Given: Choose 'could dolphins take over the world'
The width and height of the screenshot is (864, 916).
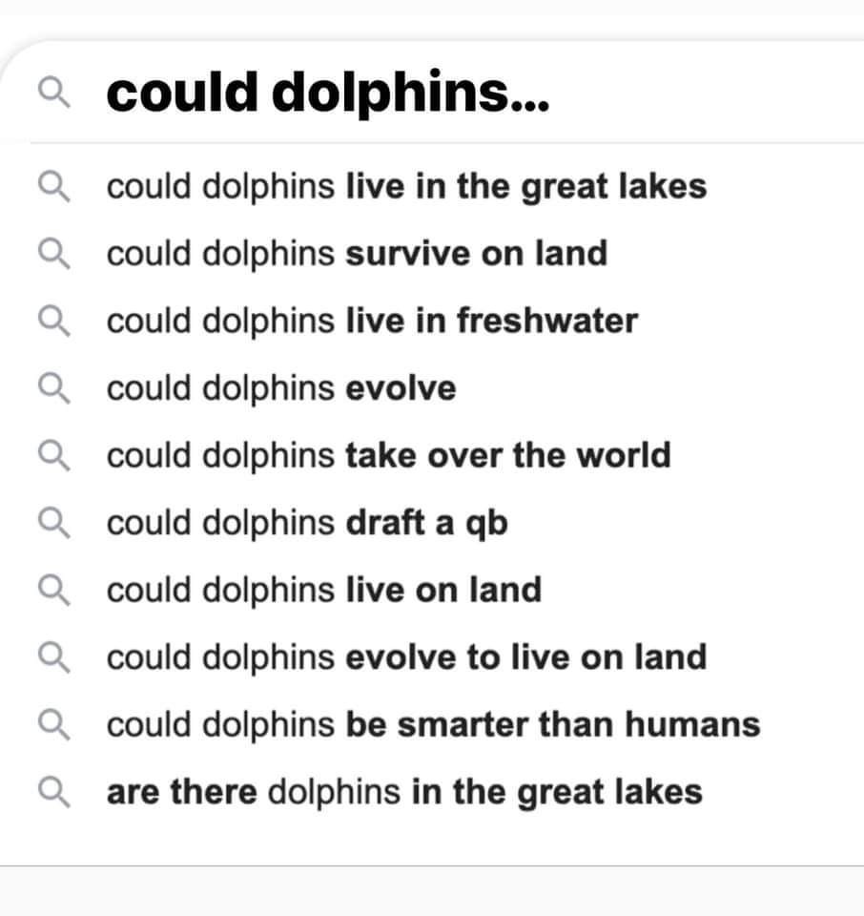Looking at the screenshot, I should pos(388,455).
